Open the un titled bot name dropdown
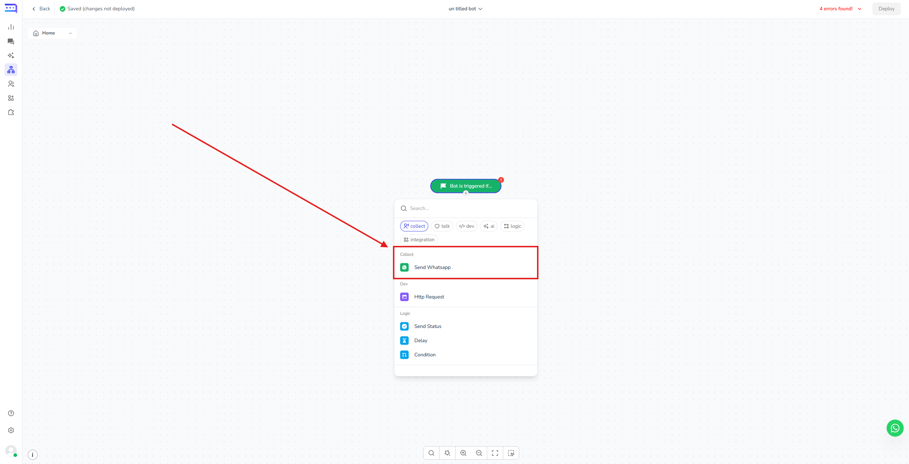 tap(466, 9)
